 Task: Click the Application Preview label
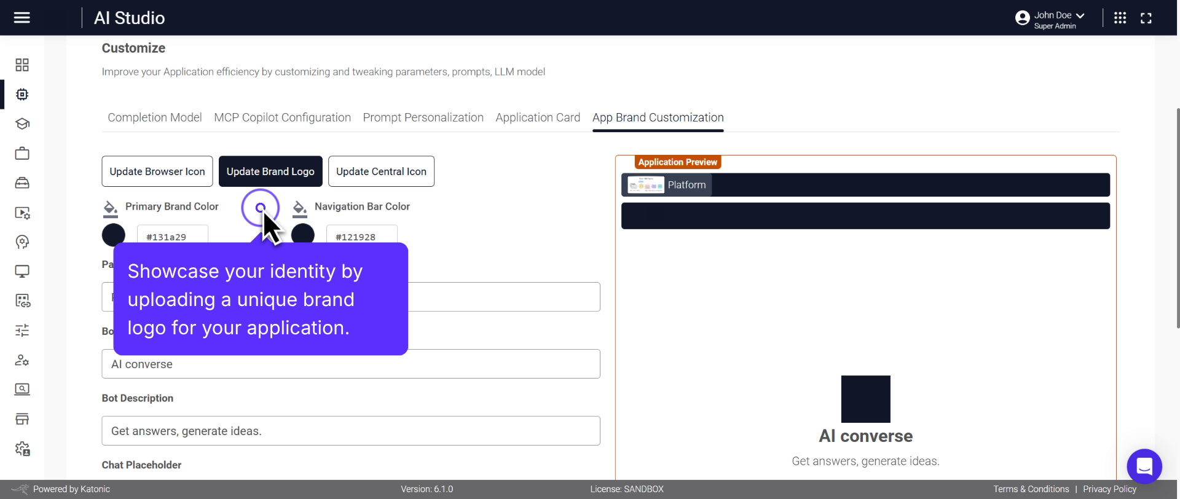(x=678, y=162)
